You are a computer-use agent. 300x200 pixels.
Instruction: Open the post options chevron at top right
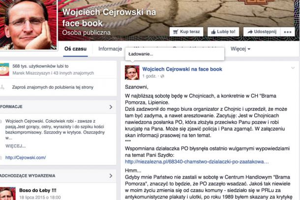pos(293,68)
